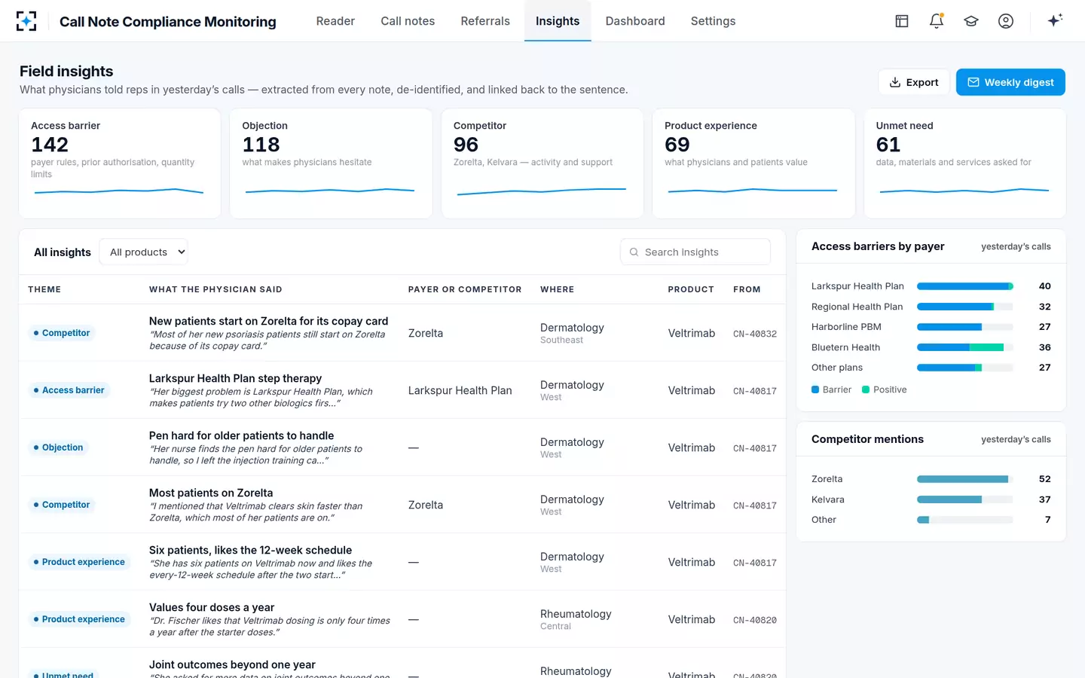Click the Objection theme tag
The image size is (1085, 678).
(x=58, y=447)
